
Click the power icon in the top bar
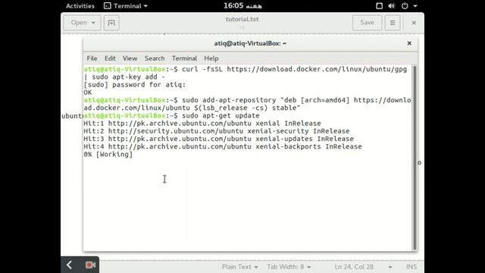pos(405,6)
